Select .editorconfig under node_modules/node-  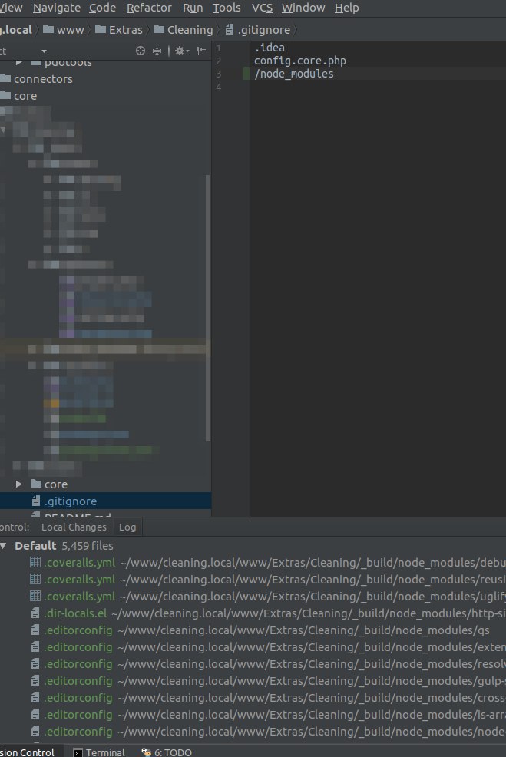(78, 732)
